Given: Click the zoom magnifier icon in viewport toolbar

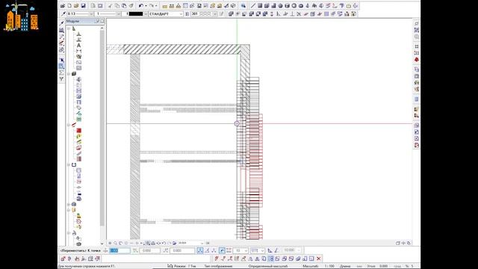Looking at the screenshot, I should (115, 243).
